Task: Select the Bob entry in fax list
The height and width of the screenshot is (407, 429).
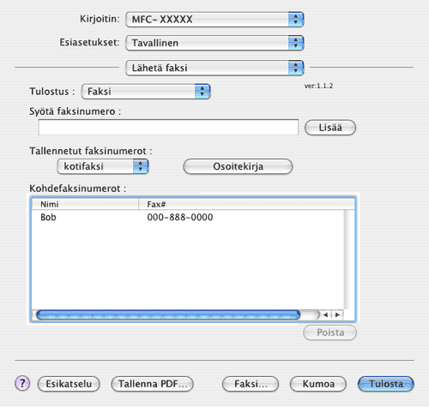Action: coord(187,218)
